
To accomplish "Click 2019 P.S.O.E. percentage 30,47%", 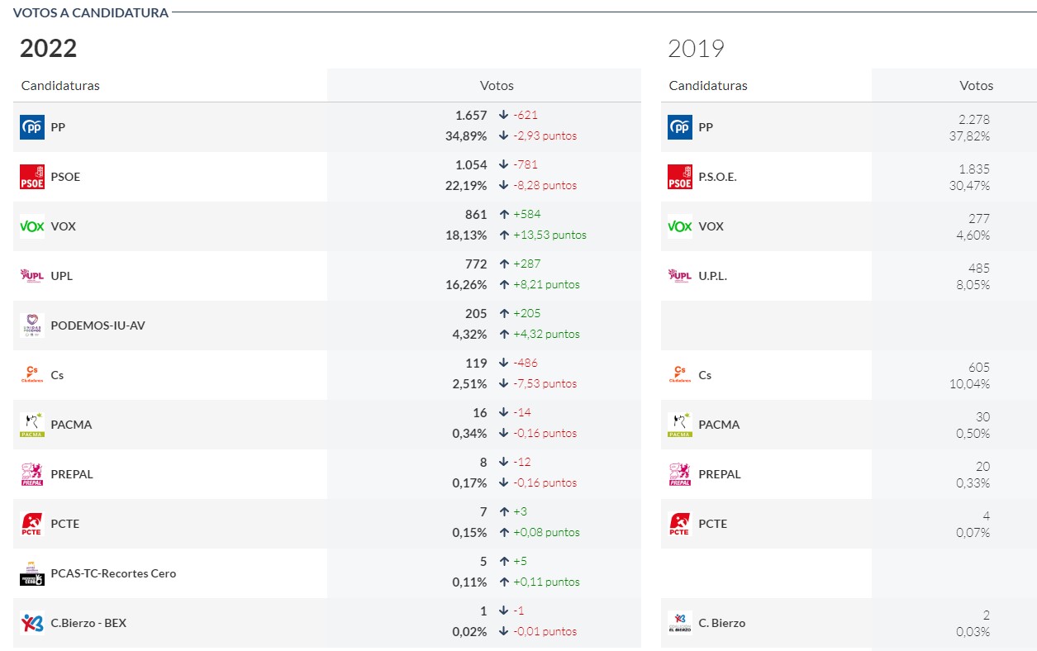I will pos(969,186).
